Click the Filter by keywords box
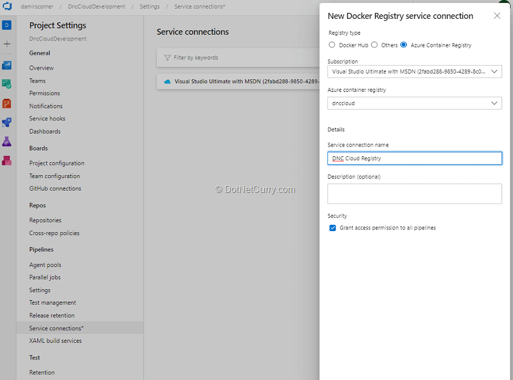This screenshot has height=380, width=513. pyautogui.click(x=238, y=58)
